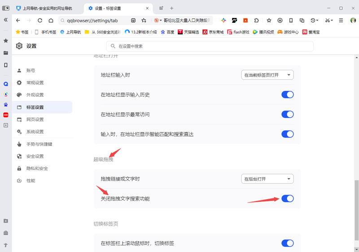Image resolution: width=359 pixels, height=252 pixels.
Task: Toggle 在地址栏显示输入历史 switch
Action: point(287,94)
